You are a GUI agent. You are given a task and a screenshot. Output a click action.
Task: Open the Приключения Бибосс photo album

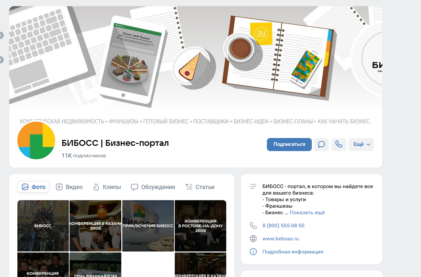click(x=148, y=226)
